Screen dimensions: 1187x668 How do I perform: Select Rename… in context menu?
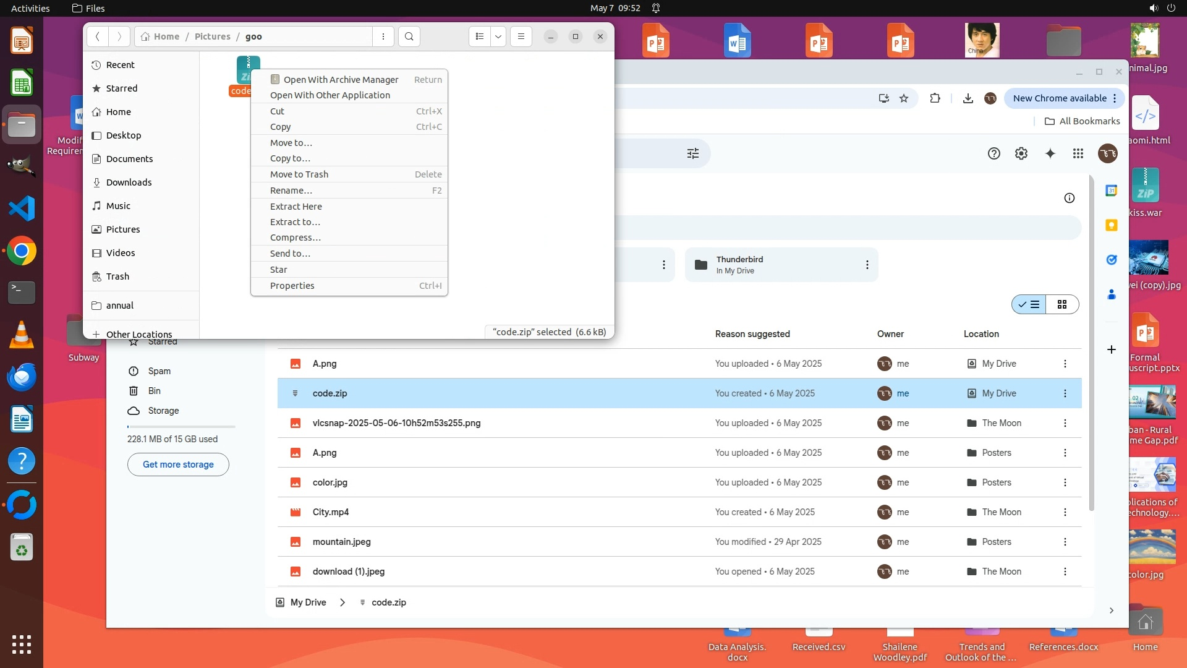point(291,191)
